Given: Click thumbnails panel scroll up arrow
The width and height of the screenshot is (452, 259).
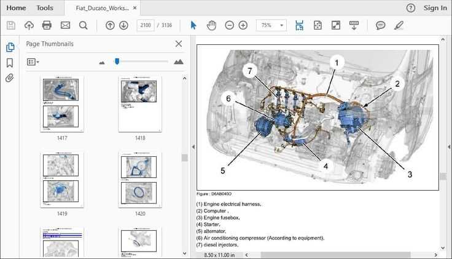Looking at the screenshot, I should [x=184, y=78].
